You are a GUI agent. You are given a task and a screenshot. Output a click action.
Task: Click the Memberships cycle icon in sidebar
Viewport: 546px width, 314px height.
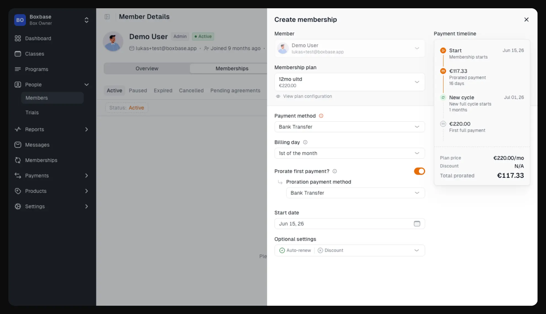tap(18, 160)
